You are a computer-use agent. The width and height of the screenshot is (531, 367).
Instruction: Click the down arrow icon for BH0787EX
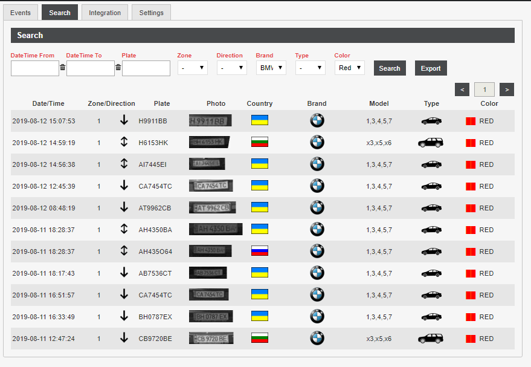(x=124, y=316)
